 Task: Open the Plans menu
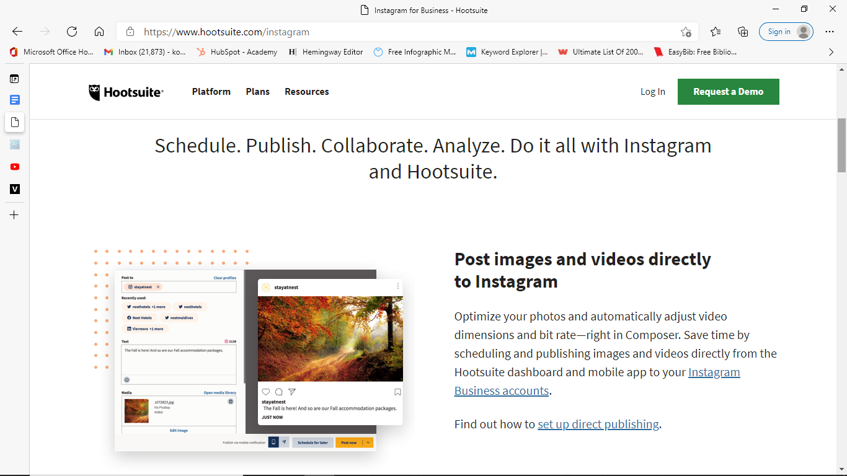257,92
